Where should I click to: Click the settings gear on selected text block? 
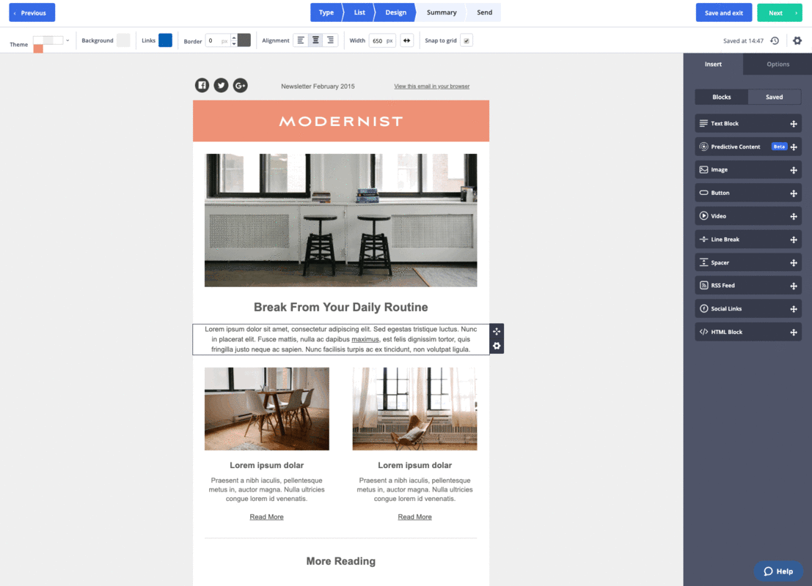pos(497,346)
